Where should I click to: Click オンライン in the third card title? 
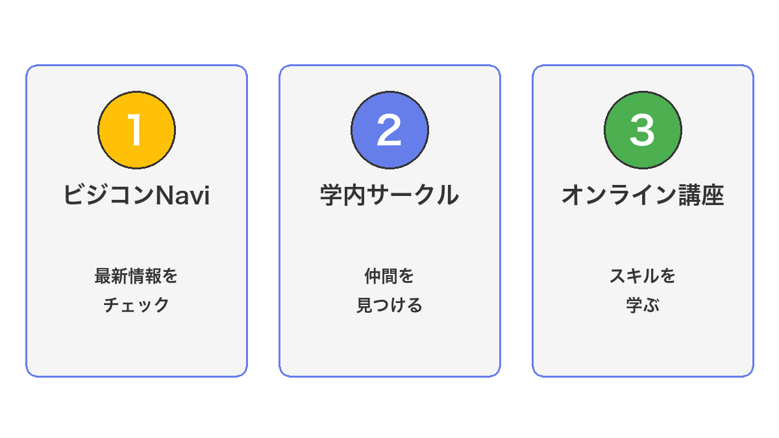(x=610, y=195)
